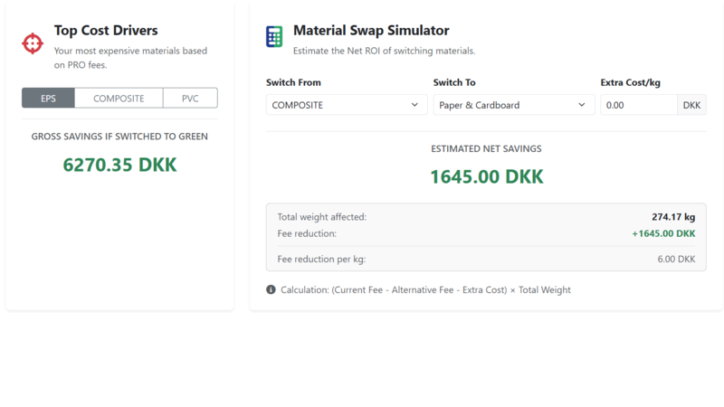Screen dimensions: 724x407
Task: Focus the Extra Cost/kg input field
Action: pos(639,105)
